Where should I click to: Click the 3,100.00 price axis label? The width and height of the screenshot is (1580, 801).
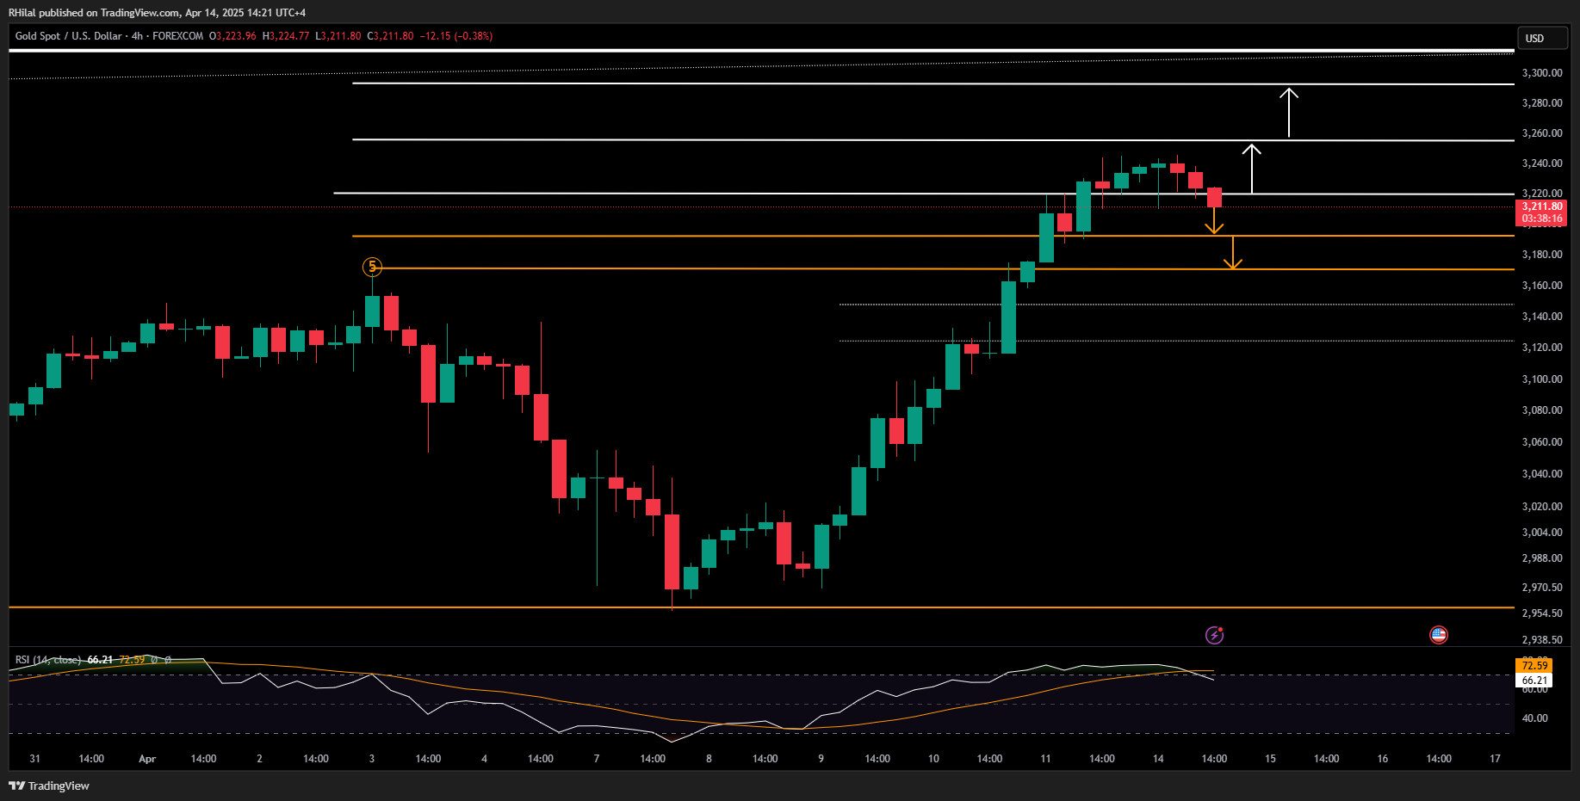1542,379
